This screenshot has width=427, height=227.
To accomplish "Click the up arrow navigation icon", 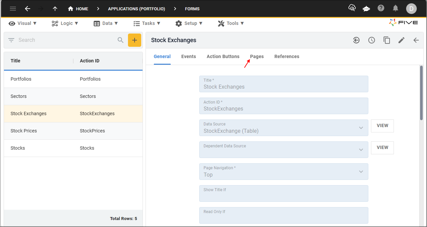I will [x=55, y=9].
